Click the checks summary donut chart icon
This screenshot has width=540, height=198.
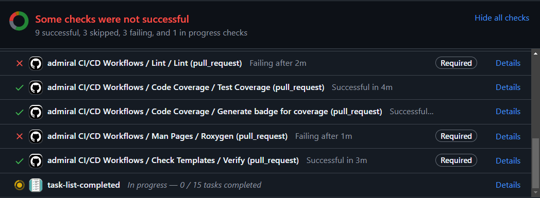click(x=19, y=21)
